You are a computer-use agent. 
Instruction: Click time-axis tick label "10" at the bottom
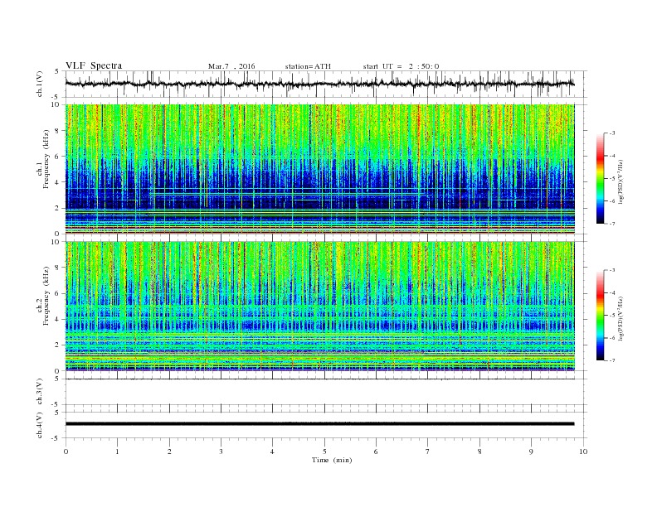583,451
